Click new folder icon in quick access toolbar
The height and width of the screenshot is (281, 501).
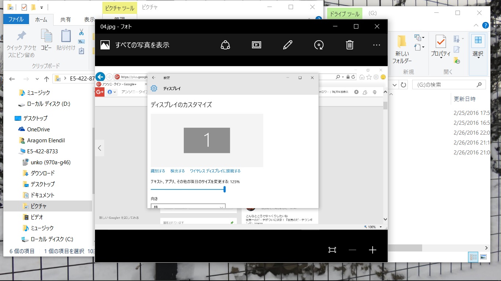(33, 7)
